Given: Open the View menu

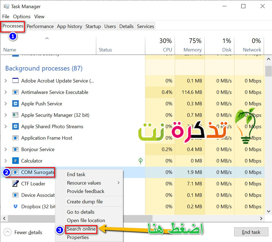Looking at the screenshot, I should coord(39,17).
